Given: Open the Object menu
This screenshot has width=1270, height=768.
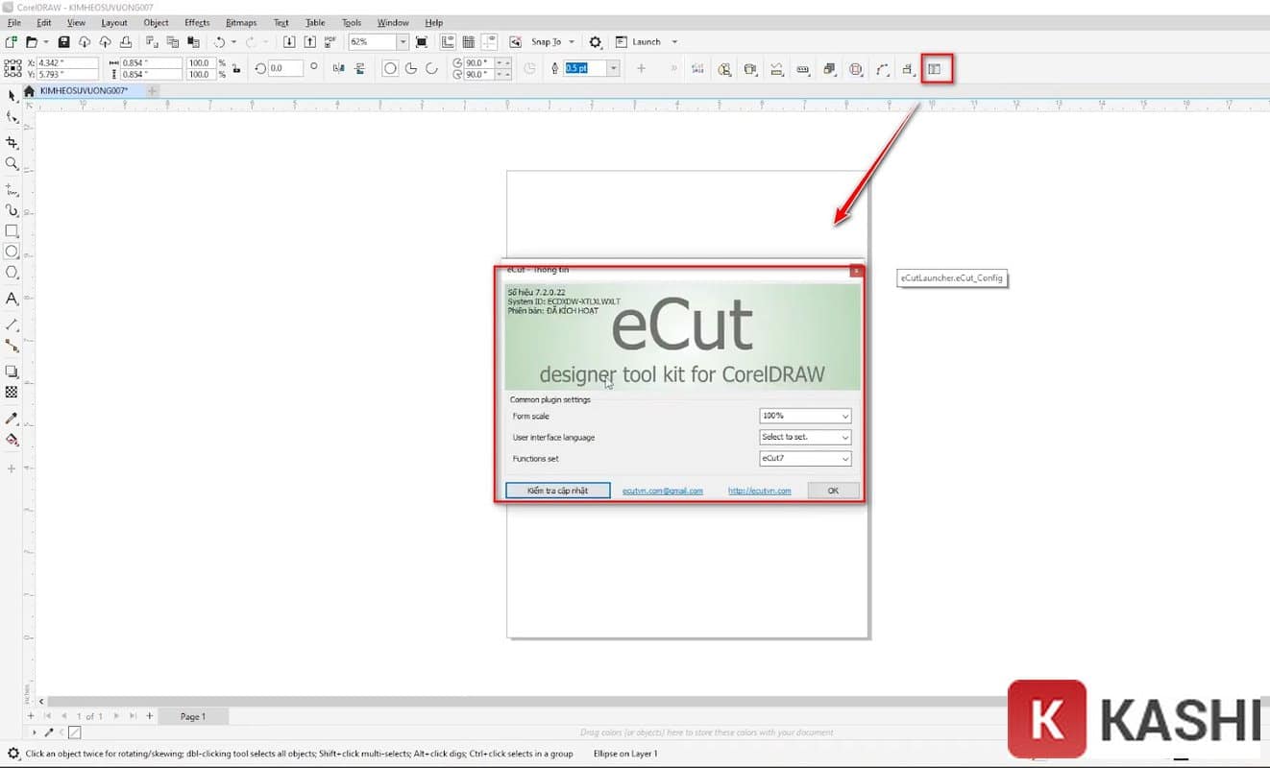Looking at the screenshot, I should pos(156,22).
